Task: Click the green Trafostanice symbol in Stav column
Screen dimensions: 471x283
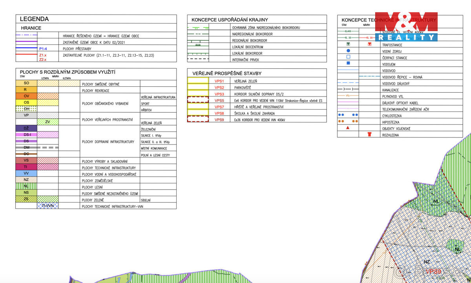Action: coord(348,44)
